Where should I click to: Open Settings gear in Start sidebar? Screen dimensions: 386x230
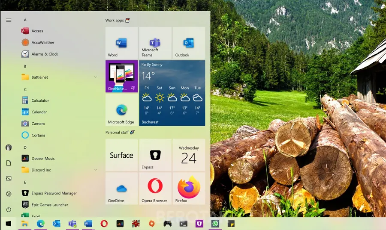pos(9,194)
